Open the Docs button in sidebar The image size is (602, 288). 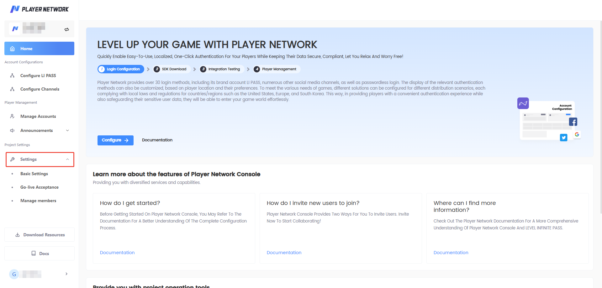tap(40, 254)
